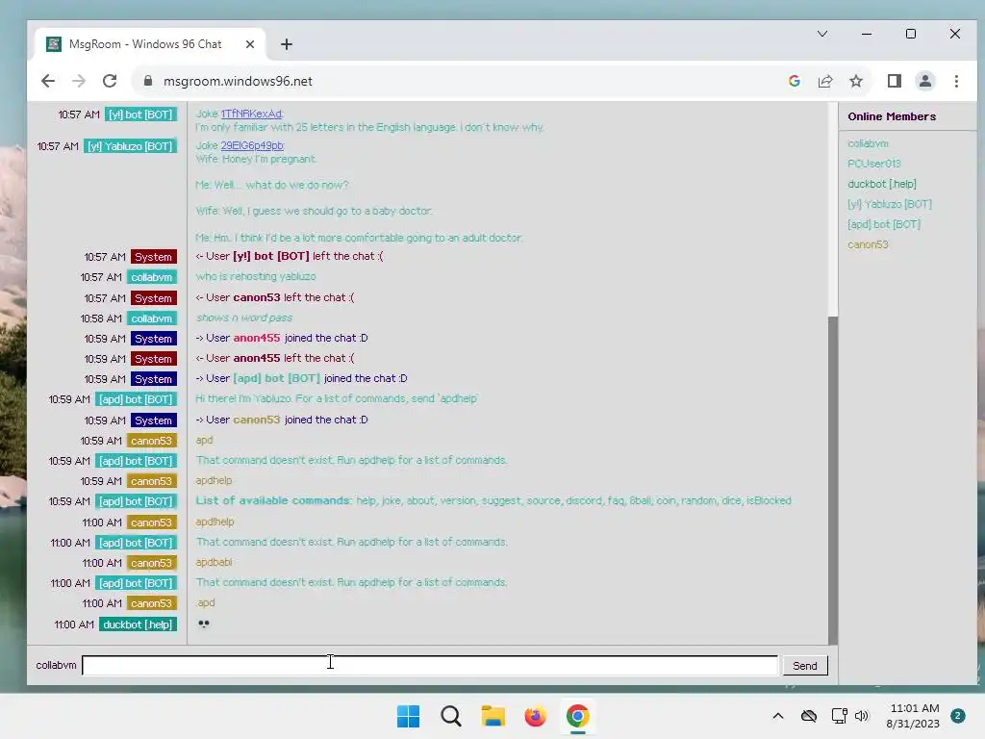Click the collabvm nickname label beside the input

pos(56,665)
